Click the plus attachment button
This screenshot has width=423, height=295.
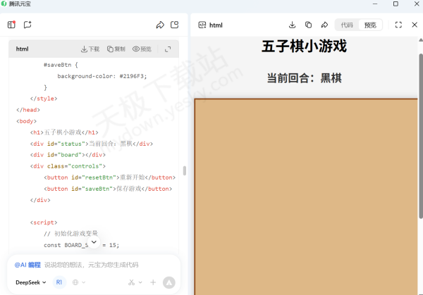click(153, 282)
